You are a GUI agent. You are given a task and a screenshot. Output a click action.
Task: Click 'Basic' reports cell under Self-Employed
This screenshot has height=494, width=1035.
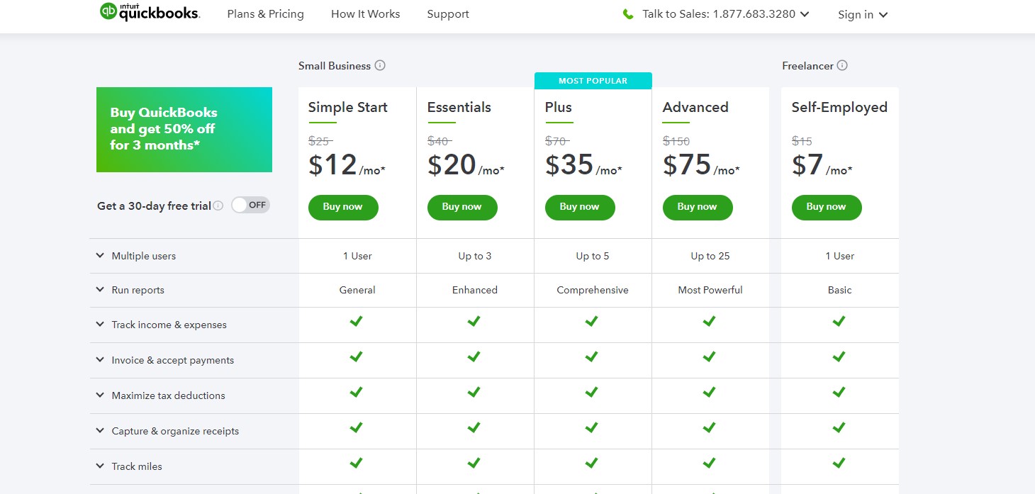pyautogui.click(x=840, y=290)
